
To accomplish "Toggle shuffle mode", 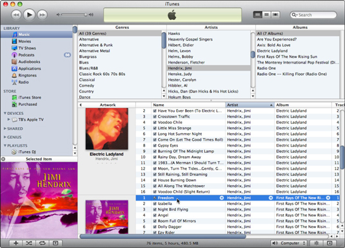I will (x=29, y=243).
